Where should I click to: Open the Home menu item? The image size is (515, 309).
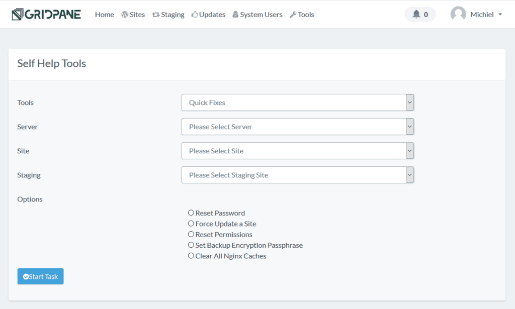tap(105, 15)
